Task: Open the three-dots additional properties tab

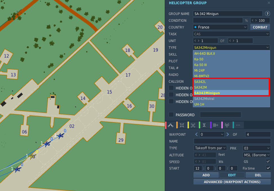Action: (x=238, y=125)
